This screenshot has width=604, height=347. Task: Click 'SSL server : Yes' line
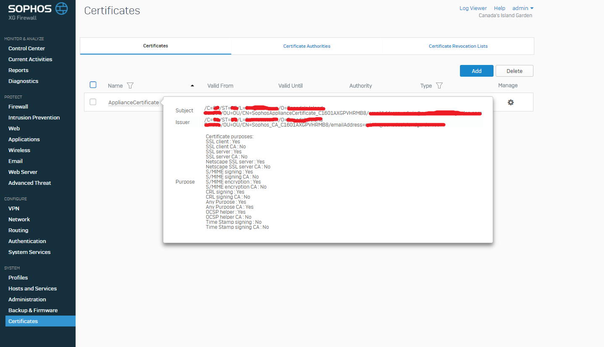pos(224,152)
